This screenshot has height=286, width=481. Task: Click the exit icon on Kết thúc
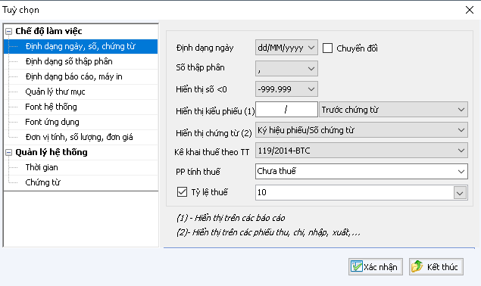[x=417, y=266]
